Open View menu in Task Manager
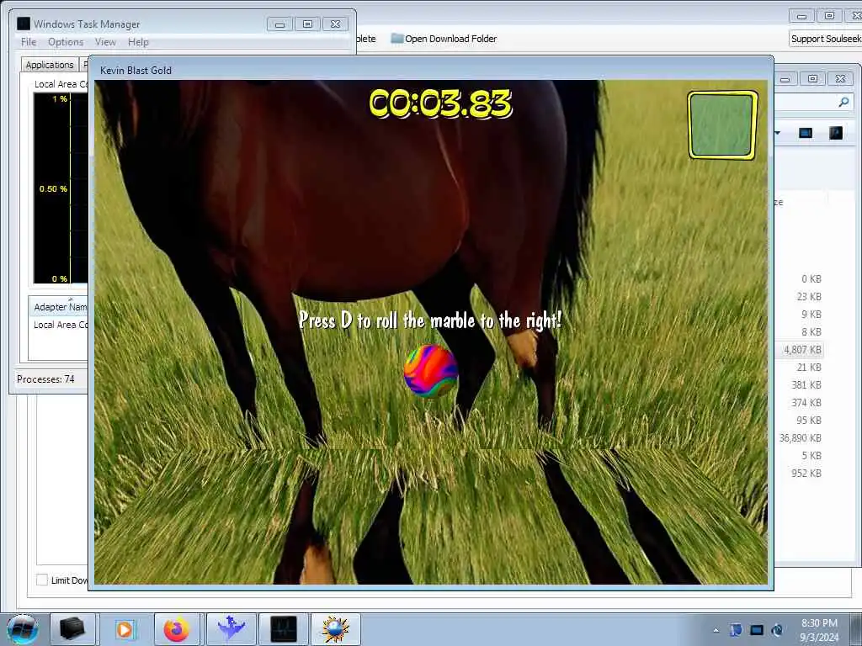 pos(105,42)
